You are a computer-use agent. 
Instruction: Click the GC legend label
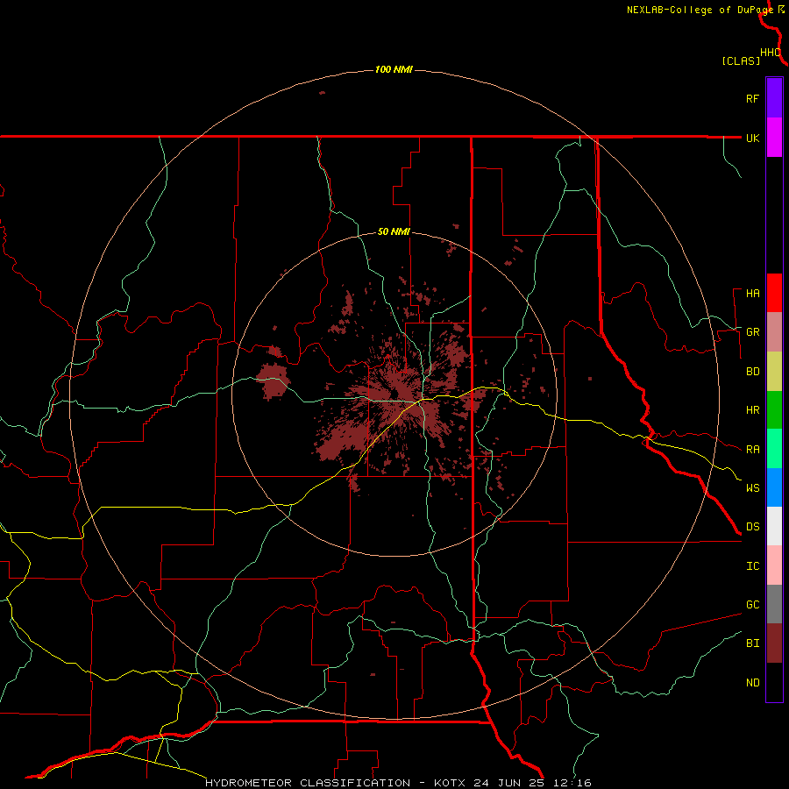pos(752,605)
